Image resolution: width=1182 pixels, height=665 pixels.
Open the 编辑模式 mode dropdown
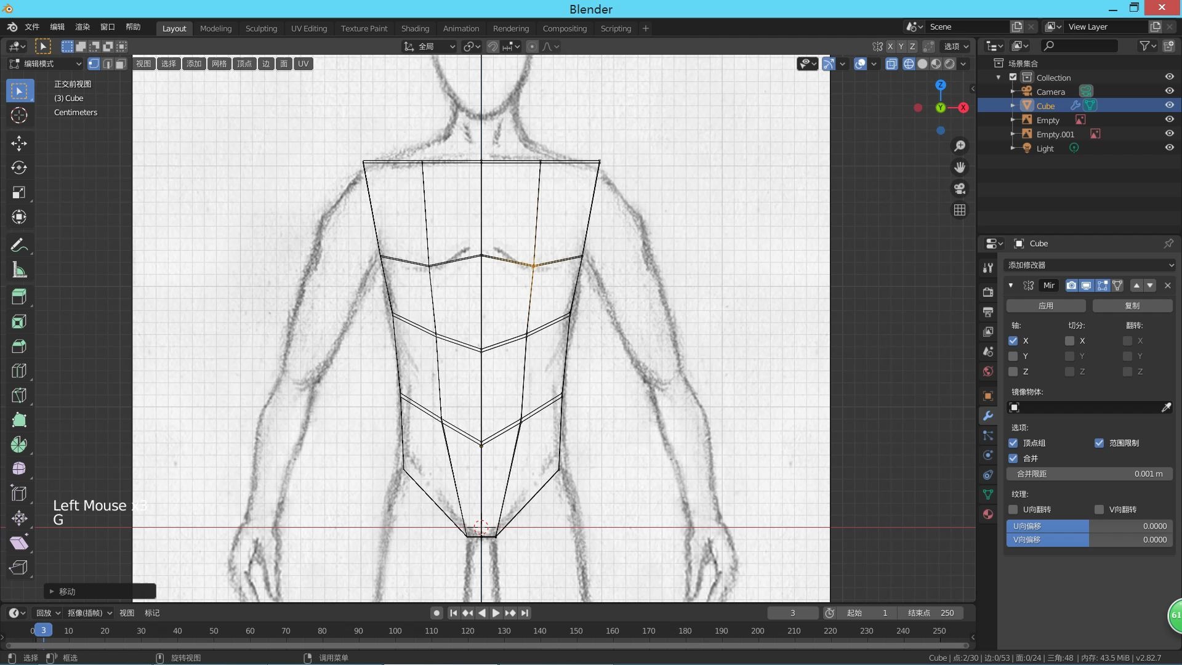pyautogui.click(x=46, y=63)
